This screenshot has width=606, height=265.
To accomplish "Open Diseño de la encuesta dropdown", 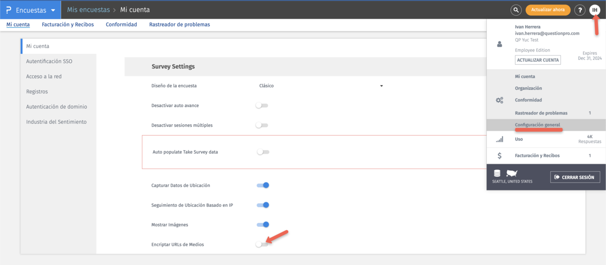I will pyautogui.click(x=321, y=86).
